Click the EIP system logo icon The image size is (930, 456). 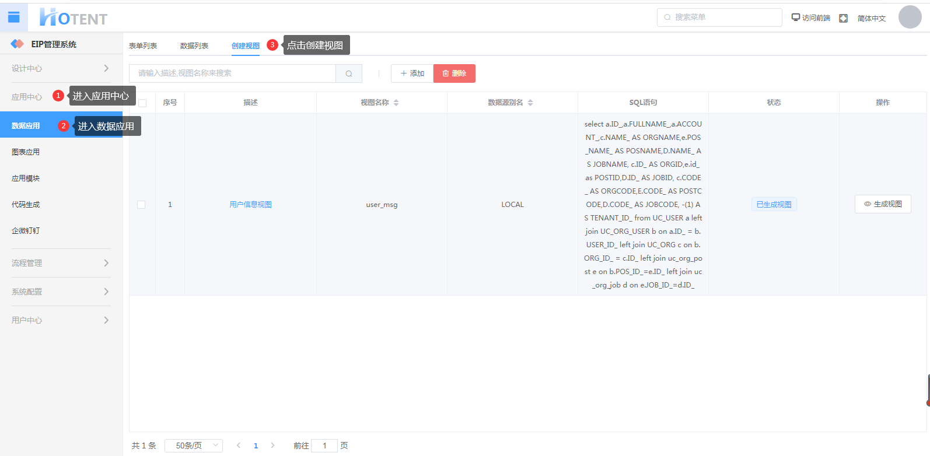click(x=18, y=44)
